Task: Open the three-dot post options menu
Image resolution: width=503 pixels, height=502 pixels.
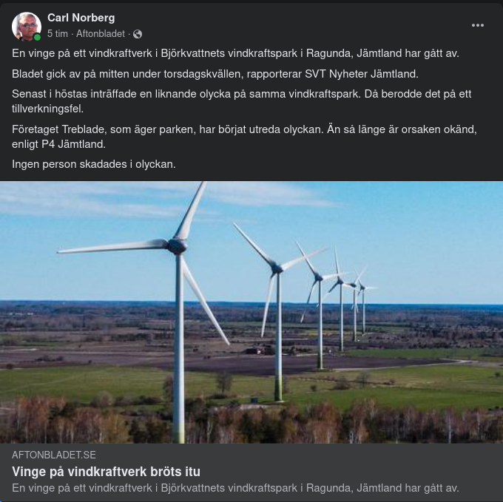Action: 478,25
